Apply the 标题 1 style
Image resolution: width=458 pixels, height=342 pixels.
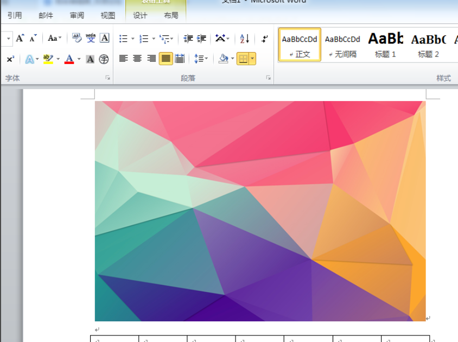coord(386,45)
